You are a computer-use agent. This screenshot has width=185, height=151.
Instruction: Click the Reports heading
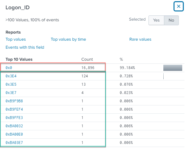13,32
